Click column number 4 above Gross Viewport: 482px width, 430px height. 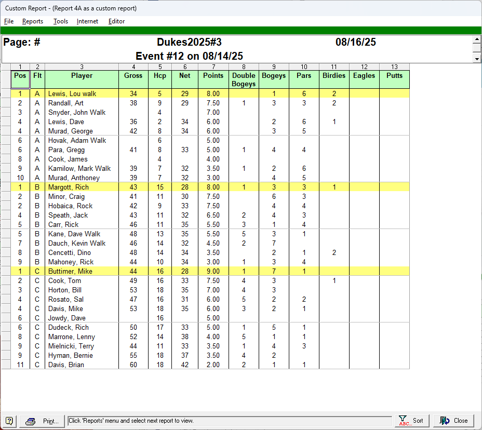coord(133,66)
